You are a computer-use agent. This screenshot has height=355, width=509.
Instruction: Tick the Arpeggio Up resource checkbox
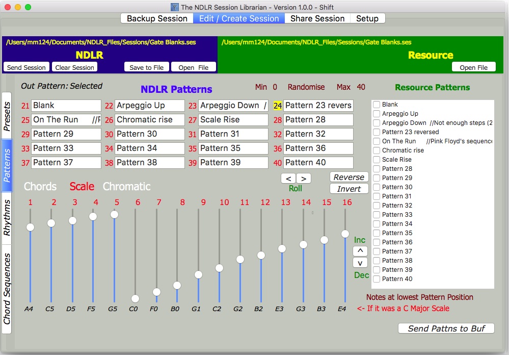click(x=377, y=114)
